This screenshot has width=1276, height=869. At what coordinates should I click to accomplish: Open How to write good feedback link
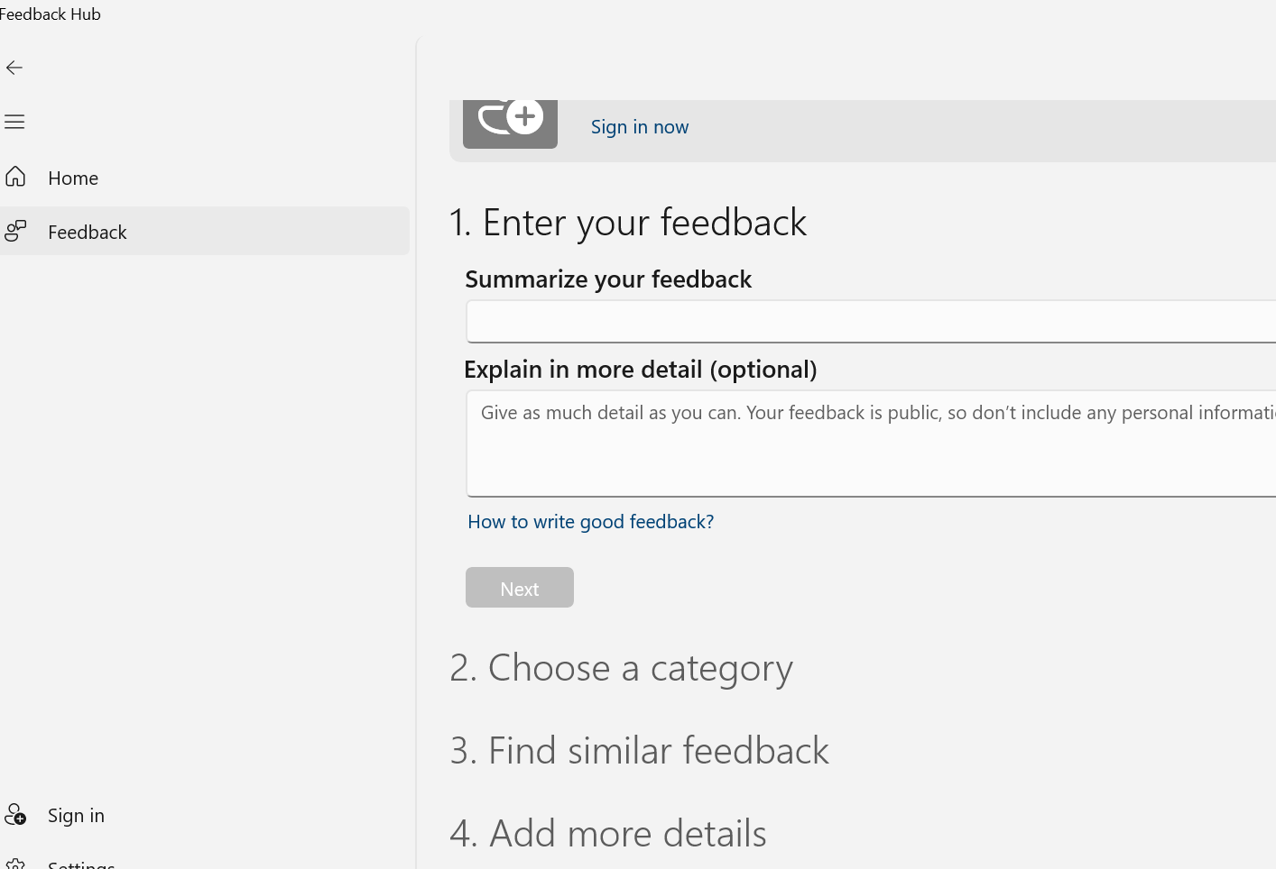590,521
